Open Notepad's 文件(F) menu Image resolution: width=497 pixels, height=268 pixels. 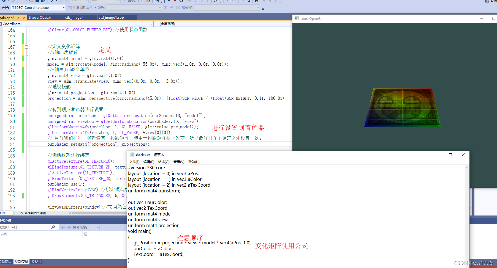[x=134, y=162]
